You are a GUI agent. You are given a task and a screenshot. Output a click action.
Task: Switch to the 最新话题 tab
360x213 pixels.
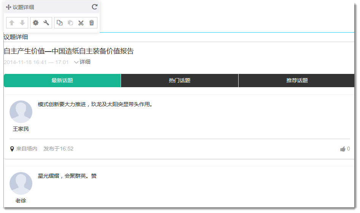62,80
